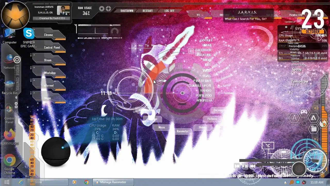
Task: Click the blue monitor tray icon
Action: tap(298, 182)
